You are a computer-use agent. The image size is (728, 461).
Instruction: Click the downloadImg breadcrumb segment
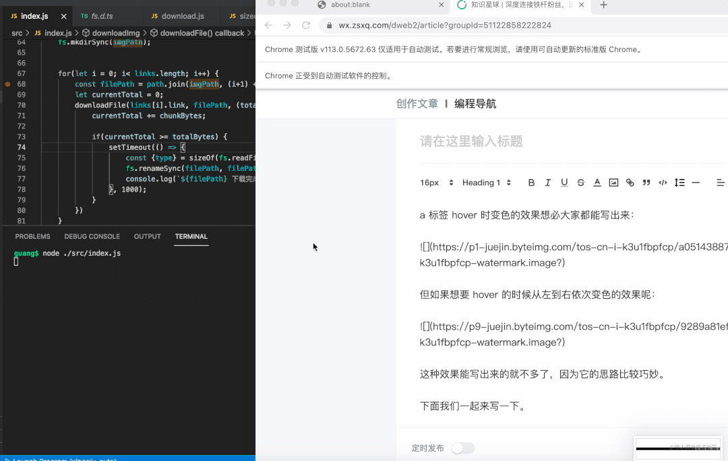pos(116,33)
